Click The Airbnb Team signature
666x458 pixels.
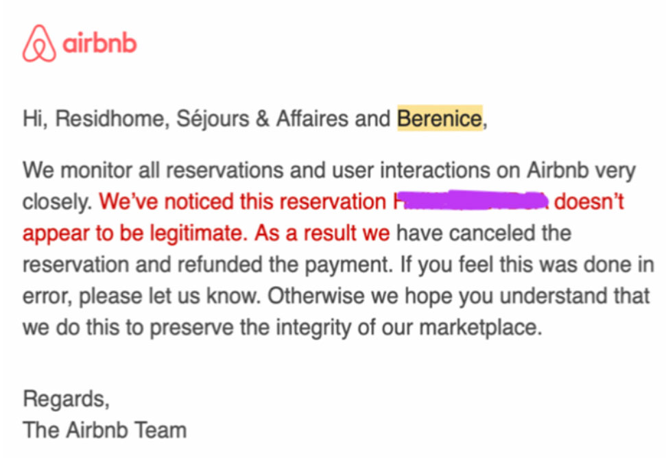coord(104,430)
